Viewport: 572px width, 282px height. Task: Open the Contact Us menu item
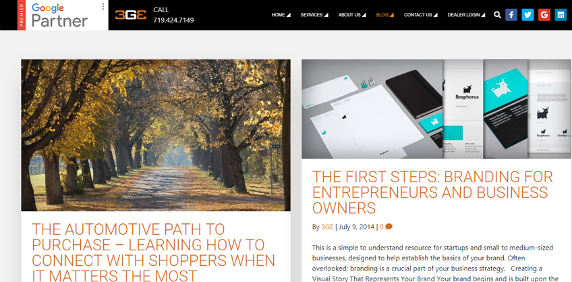tap(421, 15)
